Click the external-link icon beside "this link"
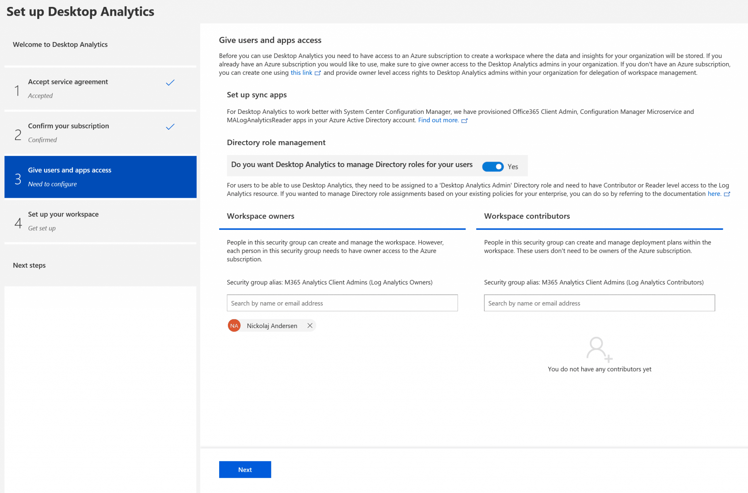The width and height of the screenshot is (748, 493). [318, 73]
